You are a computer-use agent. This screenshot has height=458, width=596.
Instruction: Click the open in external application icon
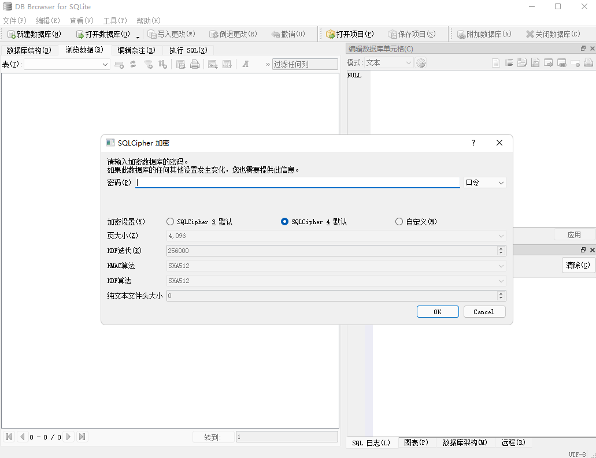(x=549, y=63)
